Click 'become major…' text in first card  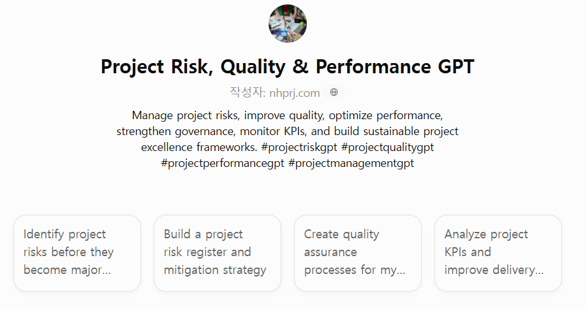coord(67,269)
